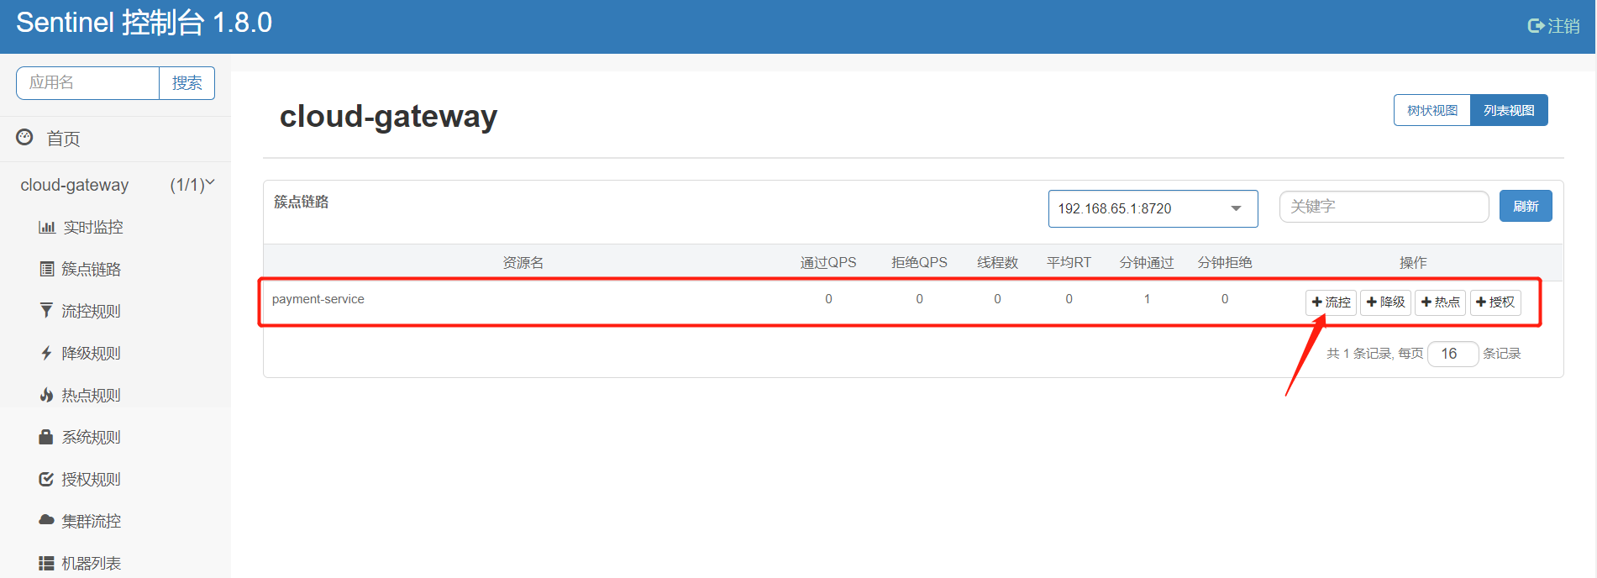This screenshot has height=578, width=1597.
Task: Click the bar chart icon for 实时监控
Action: tap(46, 227)
